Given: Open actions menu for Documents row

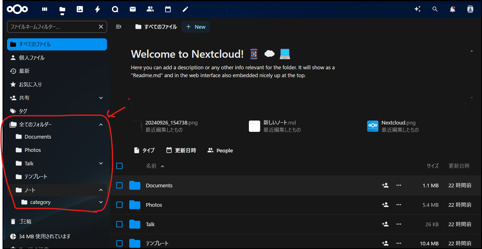Looking at the screenshot, I should [x=399, y=185].
